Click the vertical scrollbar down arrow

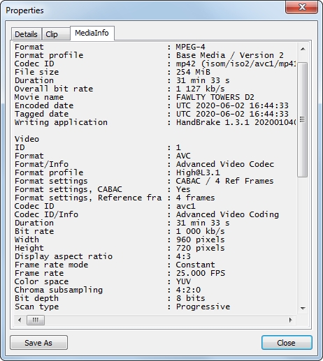(303, 309)
